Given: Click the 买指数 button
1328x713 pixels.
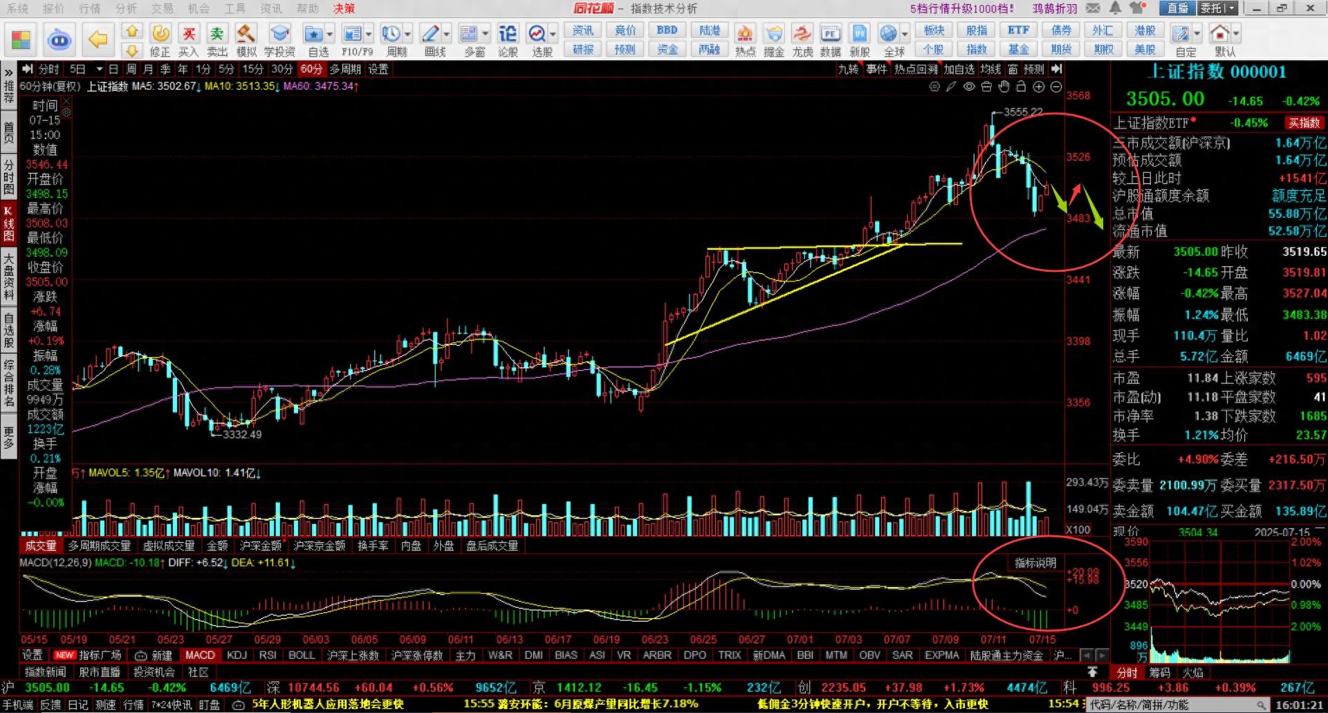Looking at the screenshot, I should (x=1304, y=123).
